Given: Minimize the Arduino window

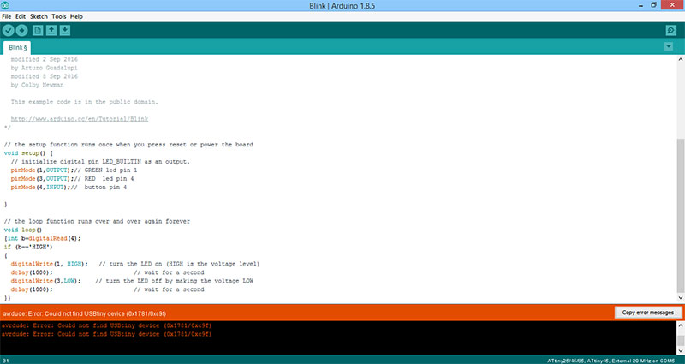Looking at the screenshot, I should click(x=640, y=5).
